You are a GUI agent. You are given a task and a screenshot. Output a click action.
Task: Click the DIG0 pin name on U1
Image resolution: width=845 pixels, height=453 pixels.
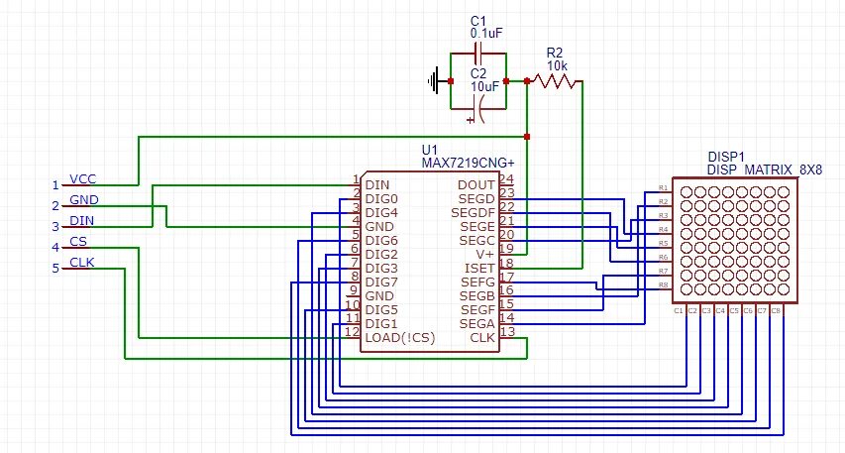coord(381,198)
